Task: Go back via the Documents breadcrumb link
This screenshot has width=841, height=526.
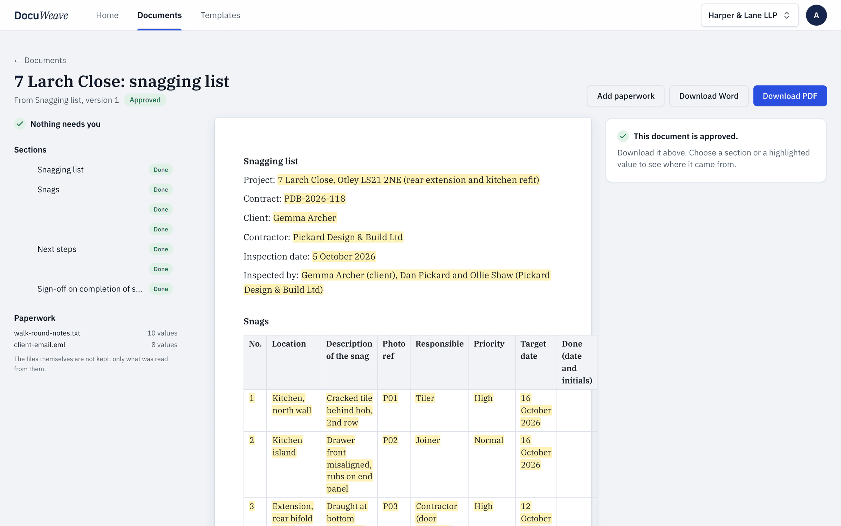Action: [40, 60]
